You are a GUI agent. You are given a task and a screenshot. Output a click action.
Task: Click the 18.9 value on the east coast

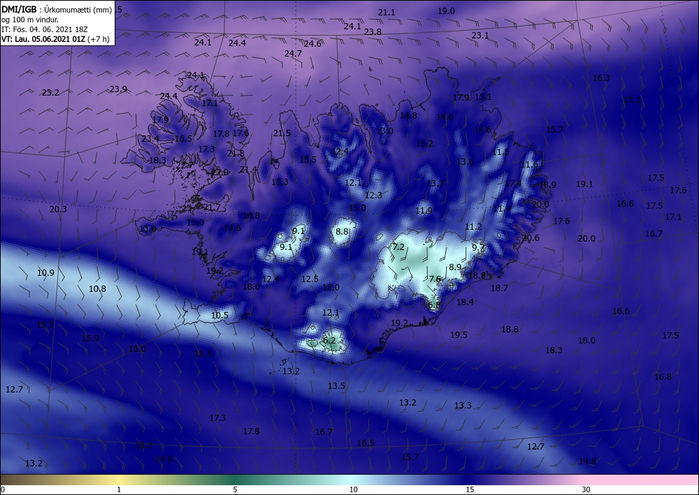547,185
